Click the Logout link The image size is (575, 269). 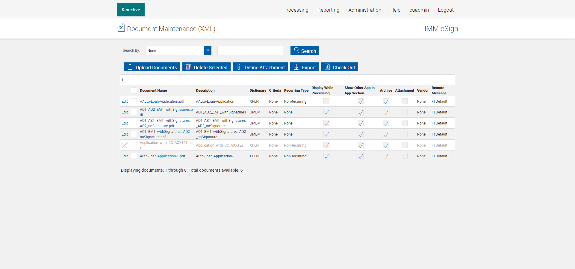point(445,10)
